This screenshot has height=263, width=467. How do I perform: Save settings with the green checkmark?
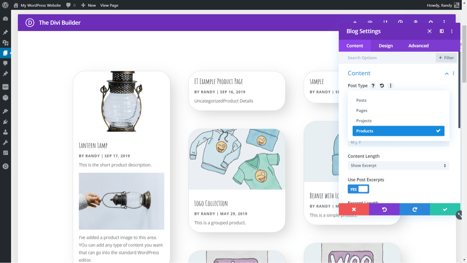point(445,209)
